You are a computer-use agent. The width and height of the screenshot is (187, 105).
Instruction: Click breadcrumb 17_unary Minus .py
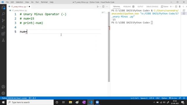(x=19, y=10)
